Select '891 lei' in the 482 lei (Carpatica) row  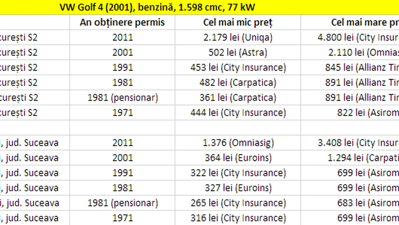point(350,83)
